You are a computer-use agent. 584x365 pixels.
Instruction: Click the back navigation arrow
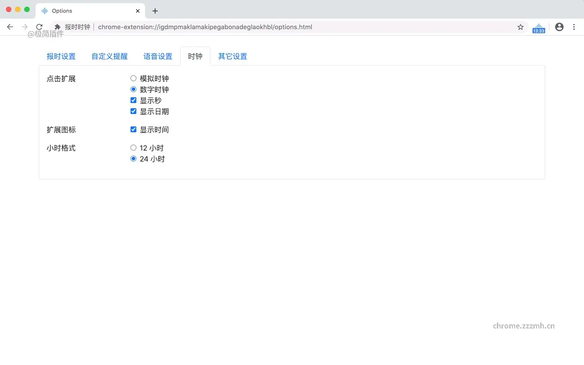click(10, 26)
